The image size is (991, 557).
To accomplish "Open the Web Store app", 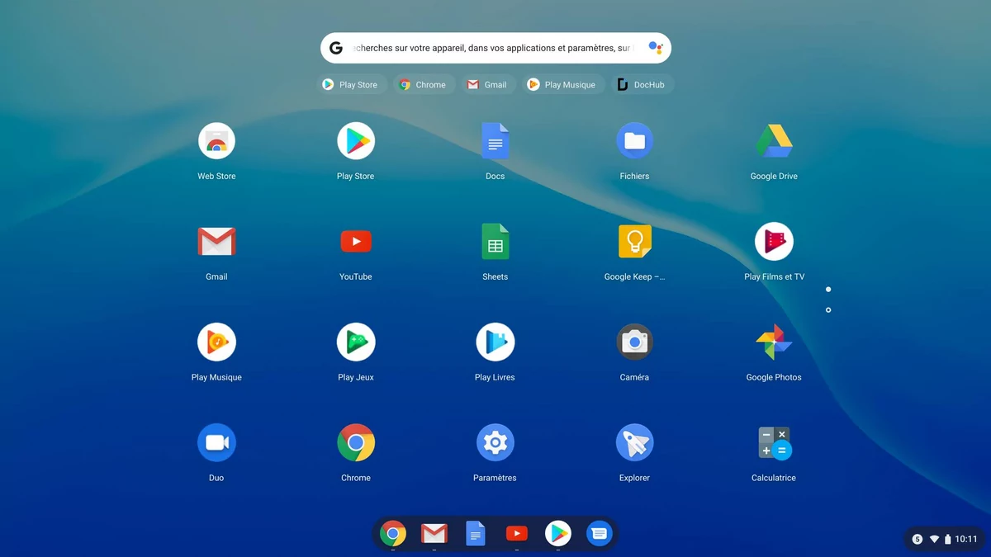I will point(216,141).
